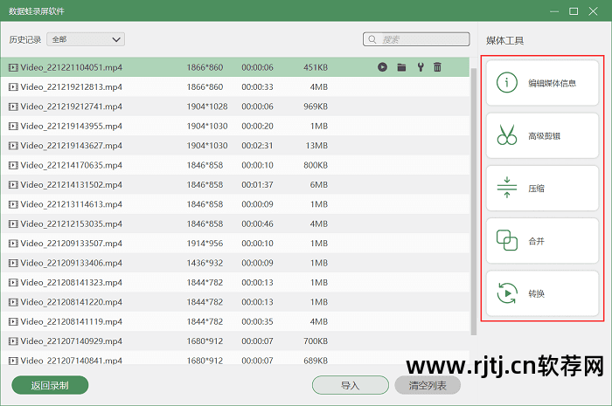Click the wrench tool icon in selected row
This screenshot has height=406, width=612.
tap(420, 67)
